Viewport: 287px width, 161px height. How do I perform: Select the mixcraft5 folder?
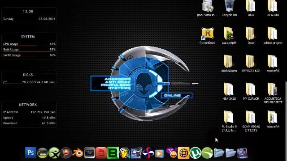273,64
